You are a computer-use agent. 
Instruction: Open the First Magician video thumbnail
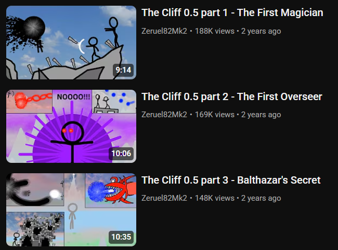71,43
